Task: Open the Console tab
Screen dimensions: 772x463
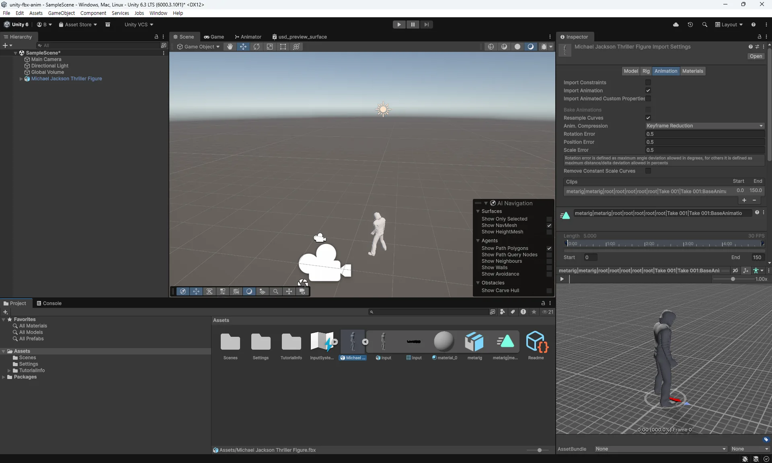Action: (49, 303)
